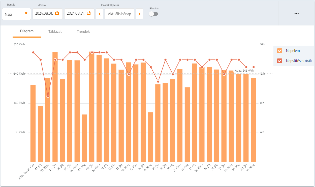Advance to next period with right arrow

pos(139,14)
